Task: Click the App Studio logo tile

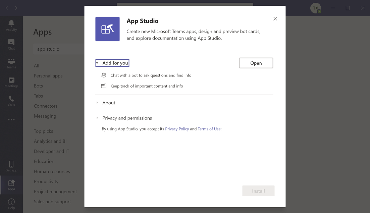Action: pos(107,29)
